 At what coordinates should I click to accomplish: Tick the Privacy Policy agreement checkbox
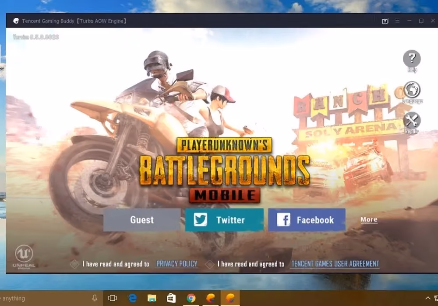74,264
